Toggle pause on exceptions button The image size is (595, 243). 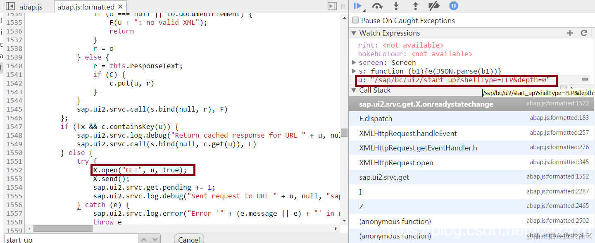pyautogui.click(x=454, y=6)
